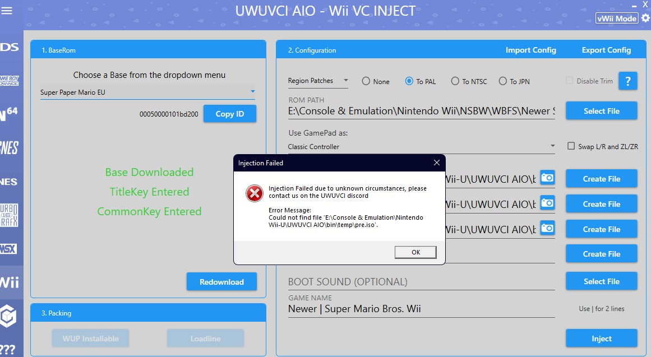Image resolution: width=651 pixels, height=357 pixels.
Task: Switch to the MSX injector
Action: click(9, 249)
